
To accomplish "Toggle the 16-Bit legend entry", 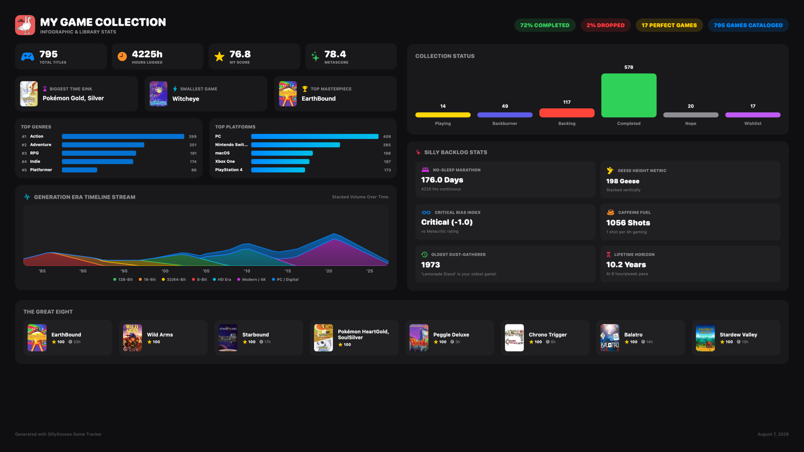I will click(x=148, y=280).
